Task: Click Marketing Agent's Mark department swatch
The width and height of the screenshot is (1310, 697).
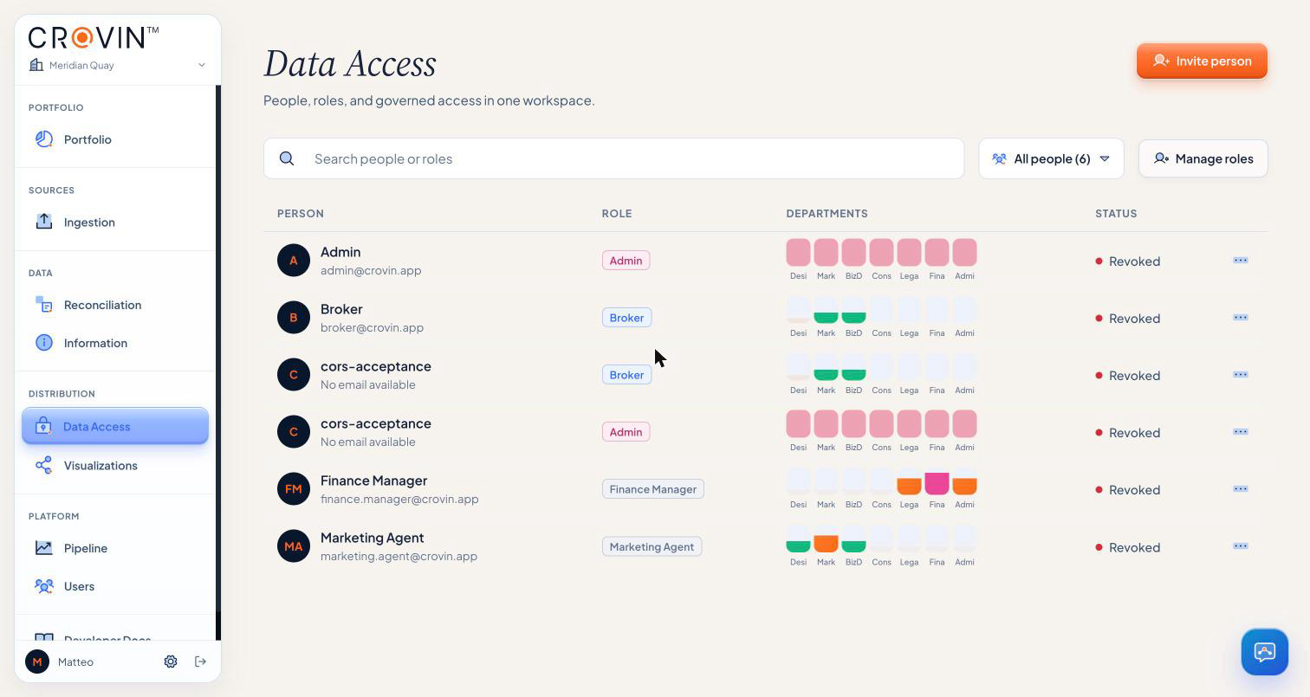Action: pyautogui.click(x=826, y=539)
